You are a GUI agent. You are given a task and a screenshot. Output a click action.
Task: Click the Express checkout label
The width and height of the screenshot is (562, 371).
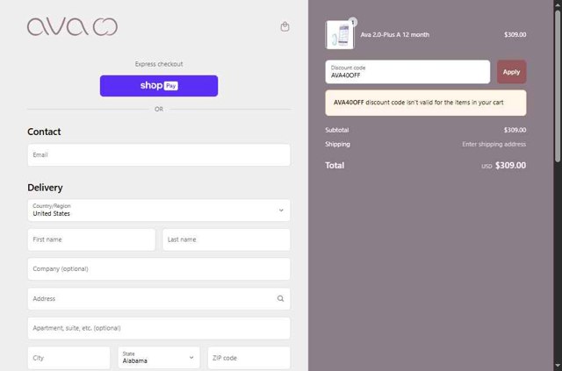pos(159,64)
